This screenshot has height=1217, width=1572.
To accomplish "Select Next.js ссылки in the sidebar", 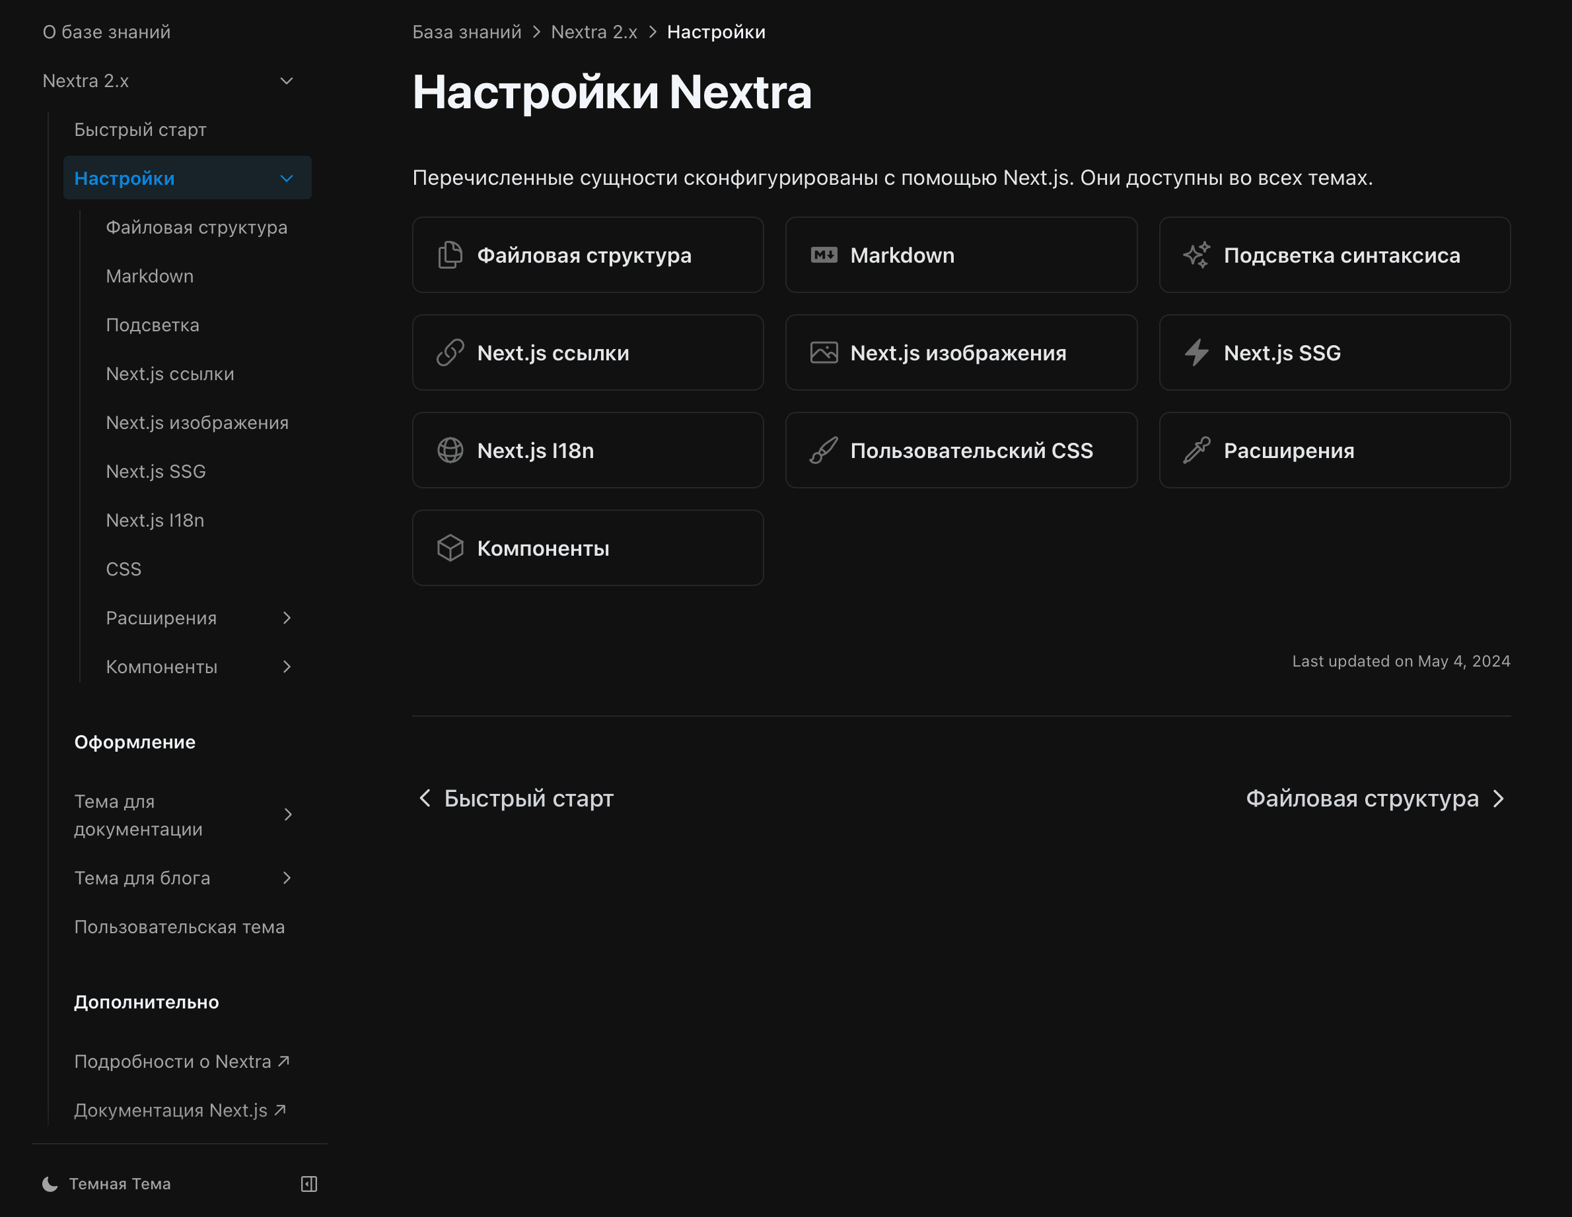I will 170,374.
